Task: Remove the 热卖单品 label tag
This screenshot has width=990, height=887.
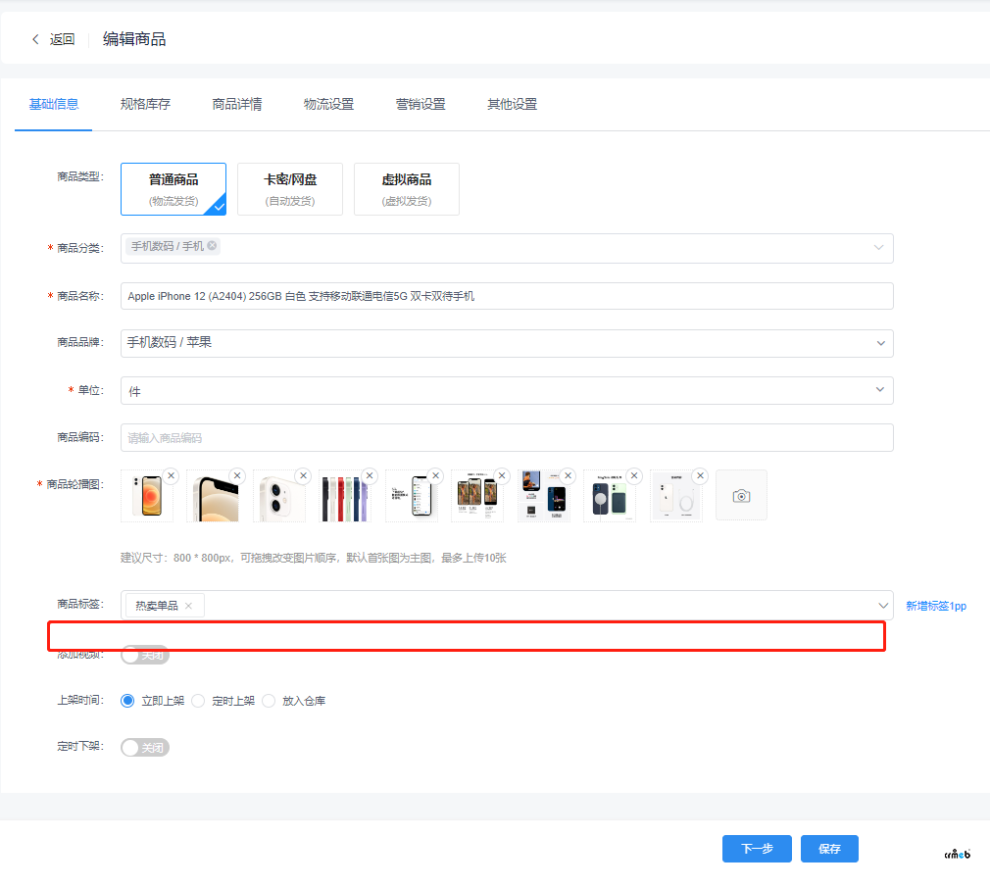Action: click(x=189, y=606)
